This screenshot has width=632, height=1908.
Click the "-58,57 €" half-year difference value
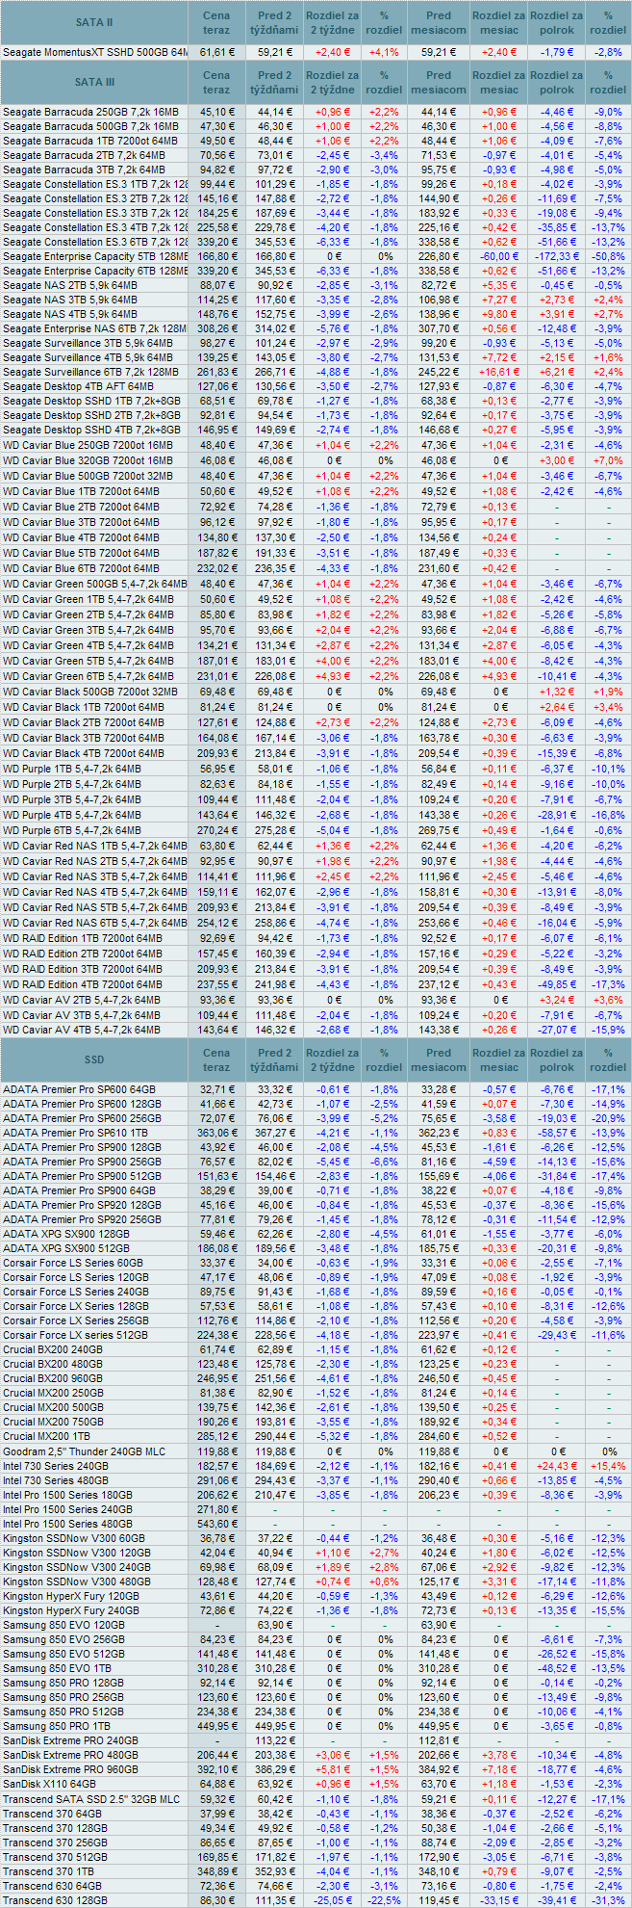tap(556, 1134)
